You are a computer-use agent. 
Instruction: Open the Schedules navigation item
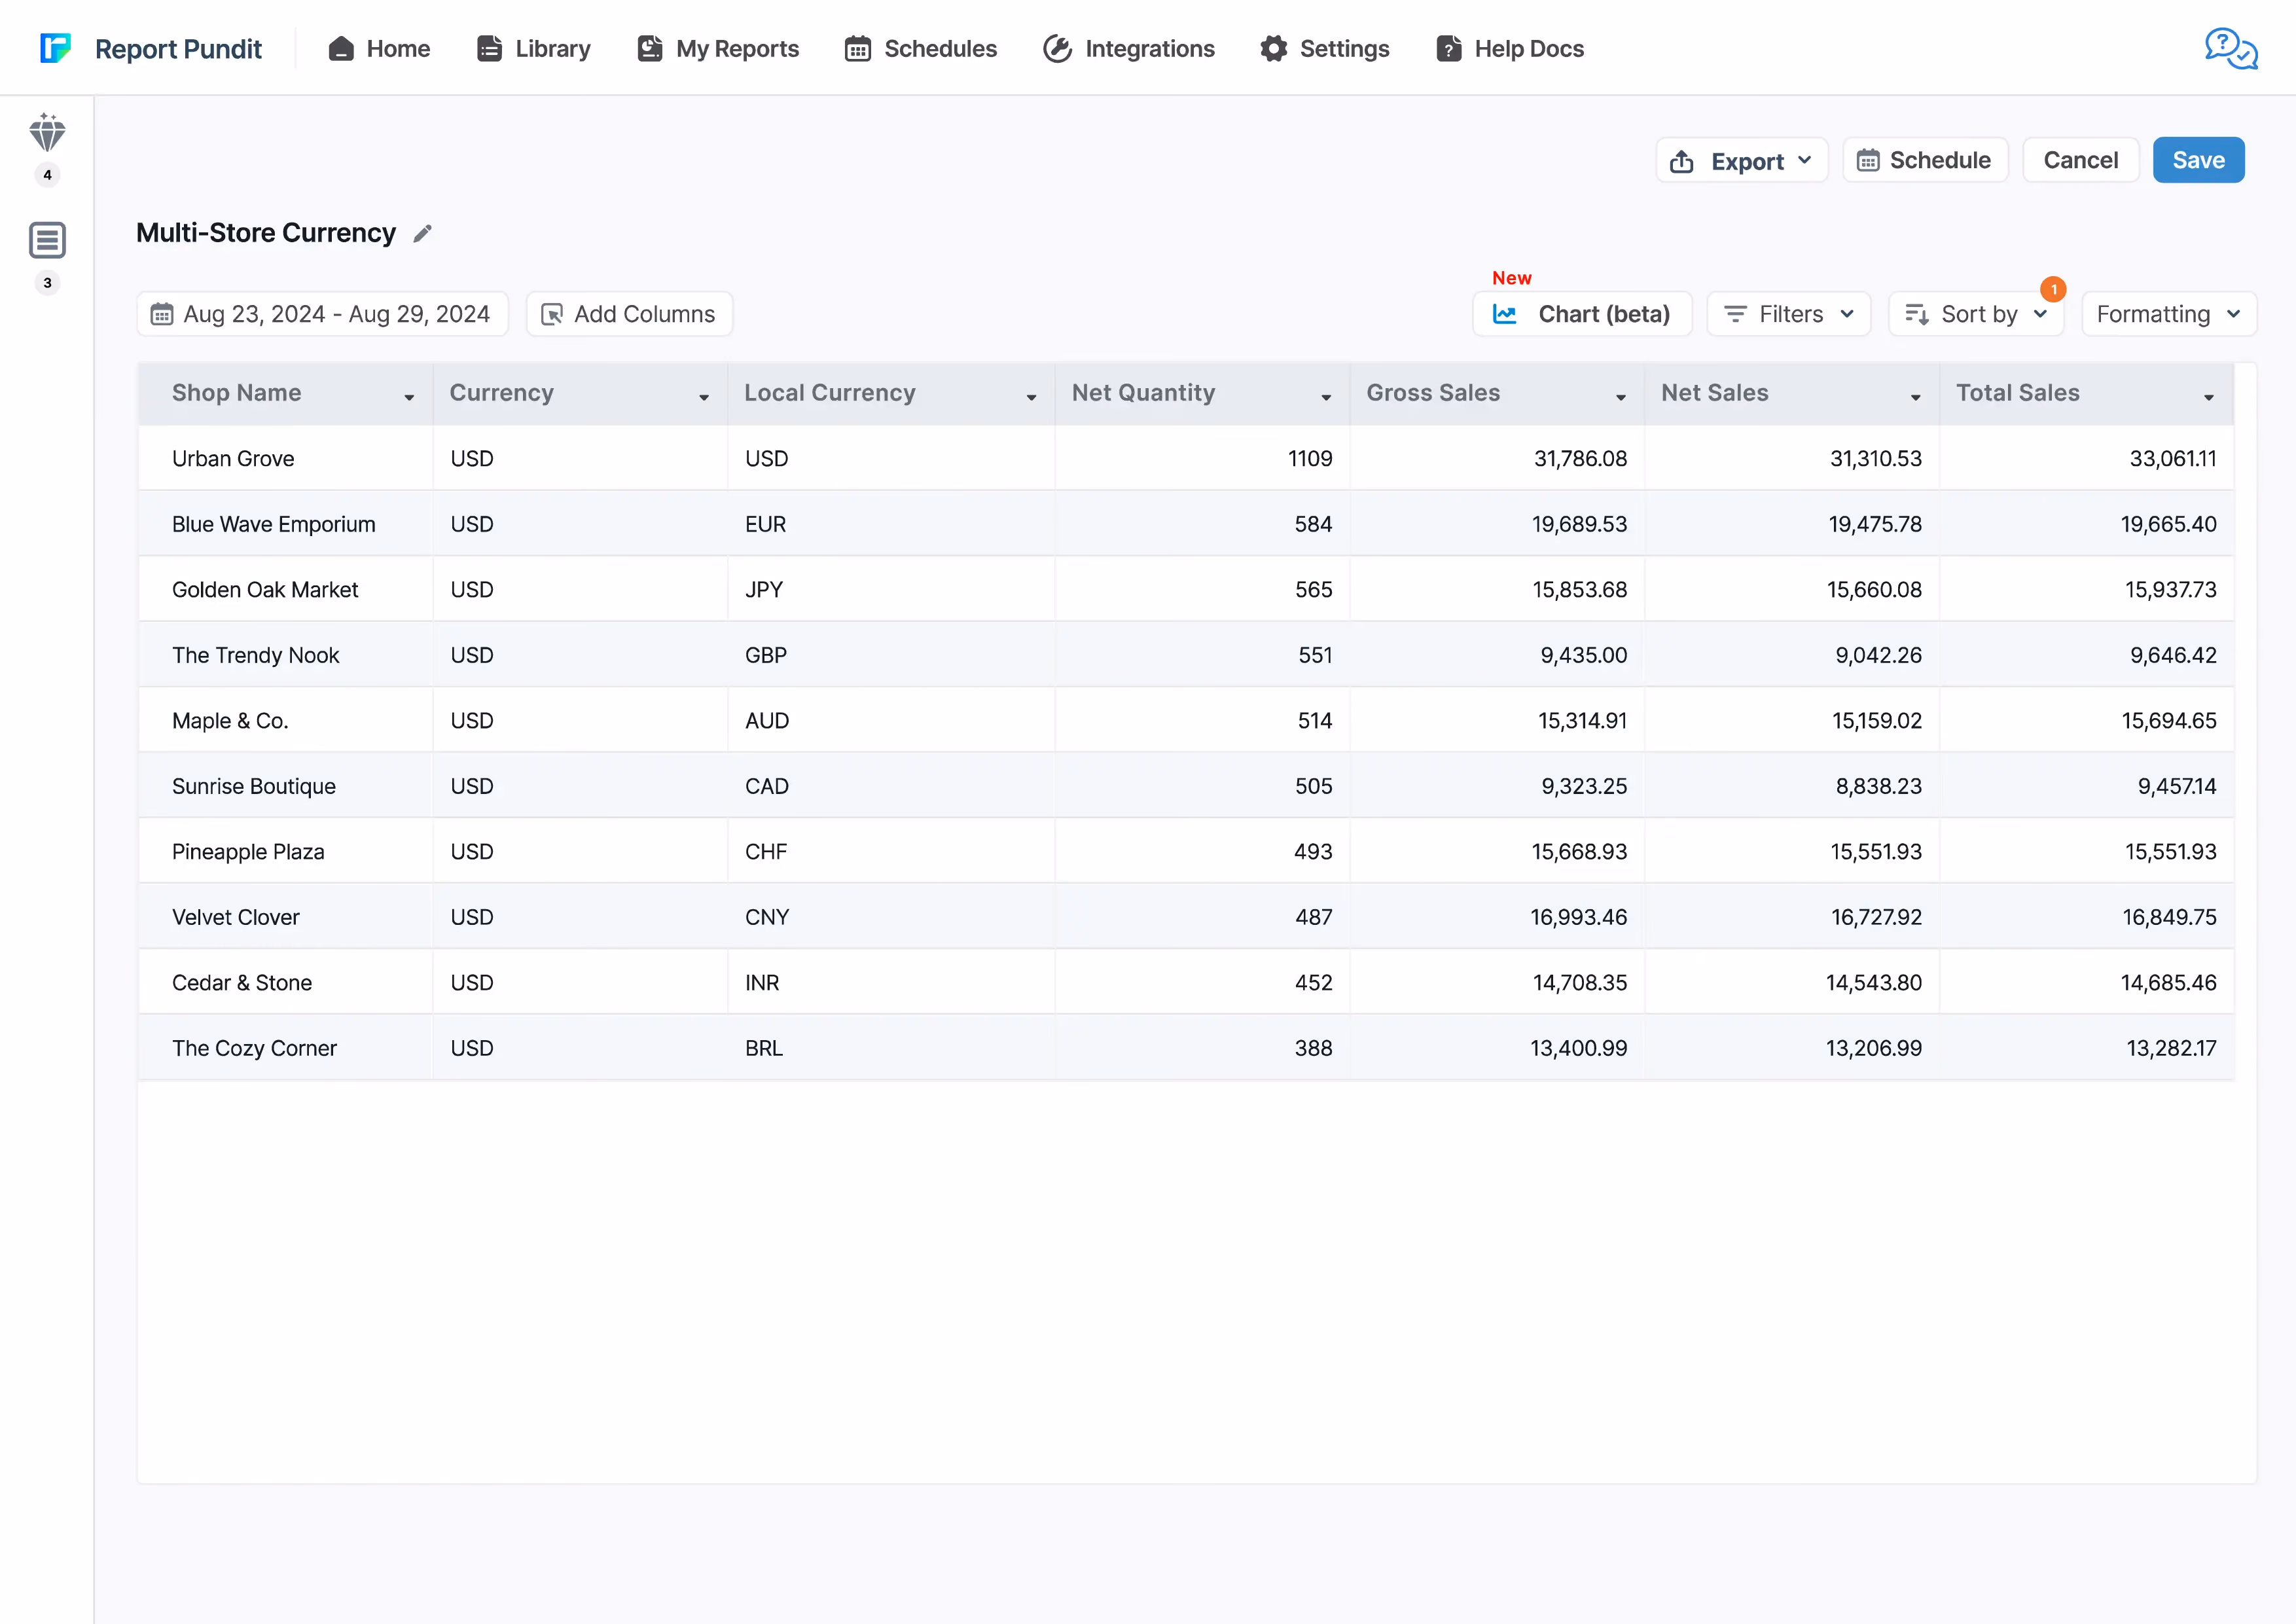921,48
